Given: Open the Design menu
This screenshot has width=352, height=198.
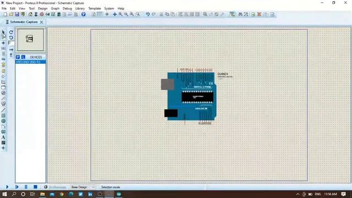Looking at the screenshot, I should pyautogui.click(x=43, y=9).
